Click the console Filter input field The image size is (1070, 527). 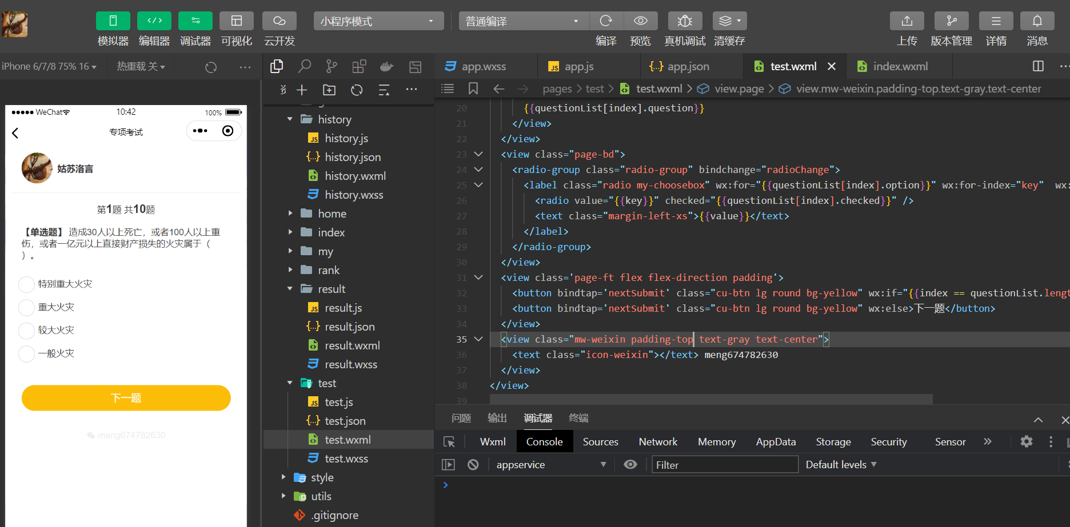click(724, 465)
